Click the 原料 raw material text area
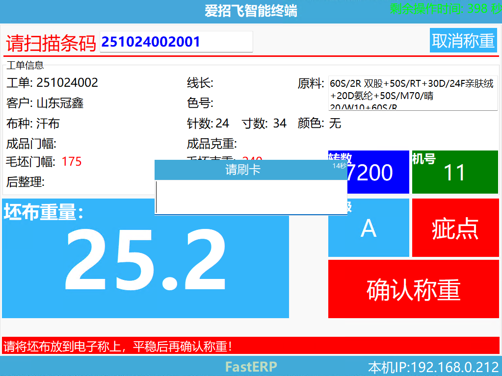The height and width of the screenshot is (376, 502). 412,93
